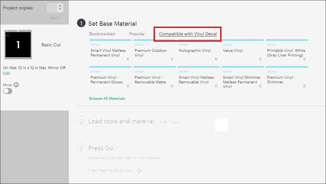Bookmark the Value Vinyl material
The height and width of the screenshot is (184, 326).
coord(260,59)
